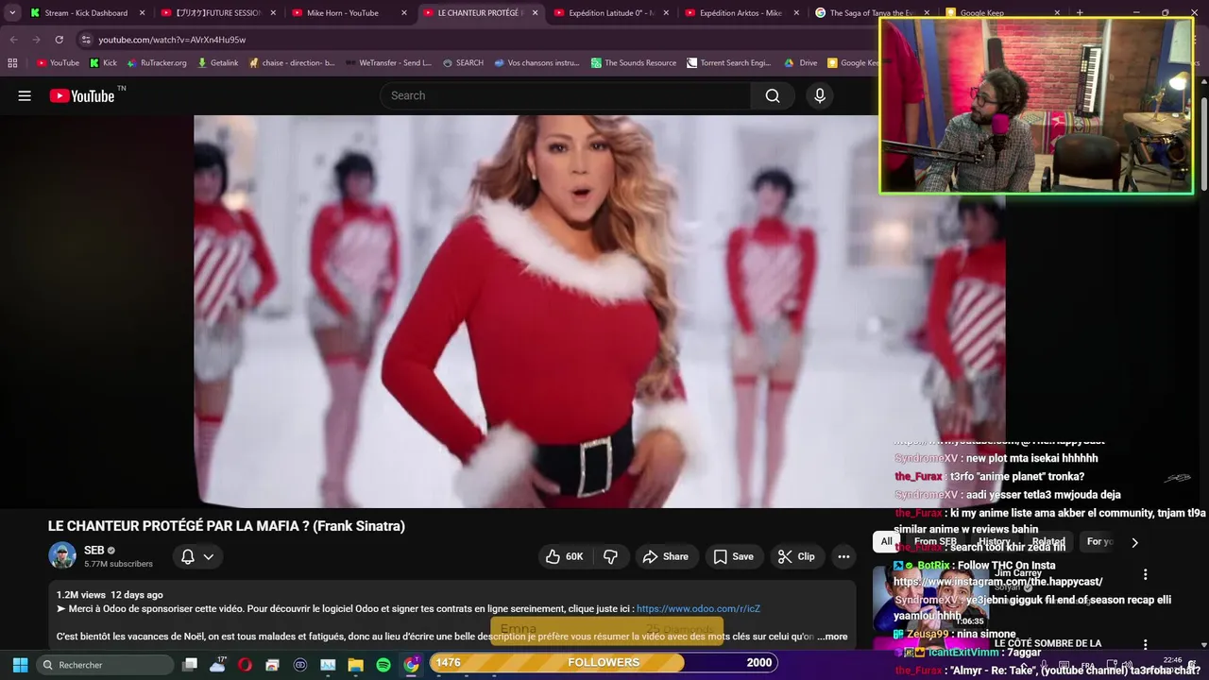Open File Explorer from taskbar
Screen dimensions: 1209x680
click(x=356, y=665)
